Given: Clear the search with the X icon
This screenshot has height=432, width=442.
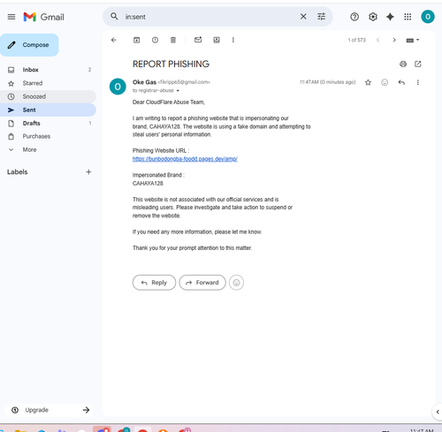Looking at the screenshot, I should tap(303, 17).
